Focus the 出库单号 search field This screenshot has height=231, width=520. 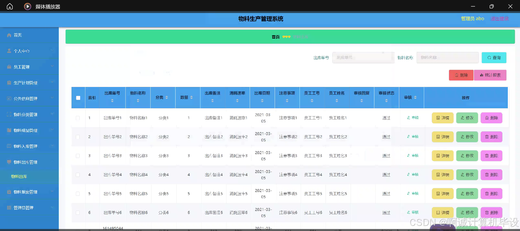(x=363, y=58)
